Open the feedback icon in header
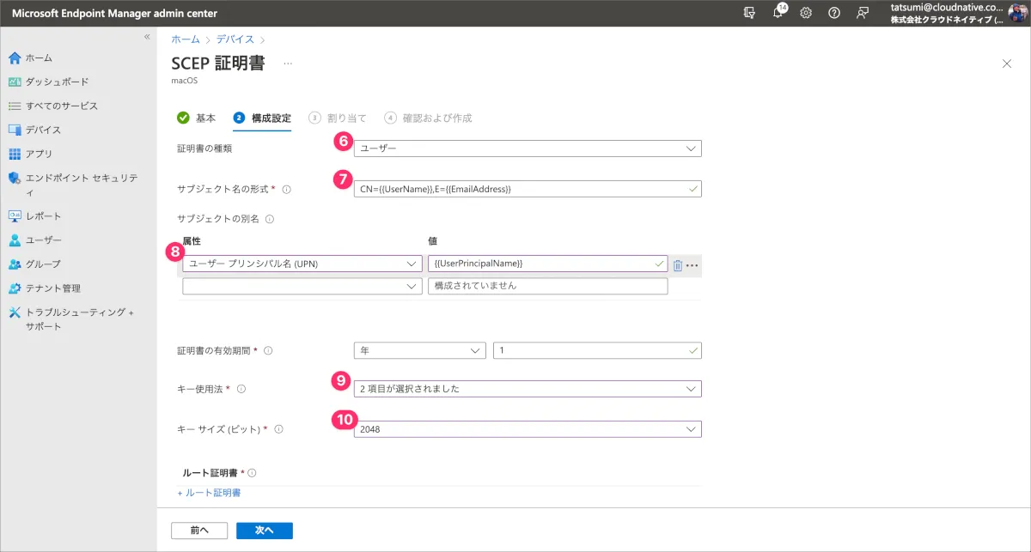Image resolution: width=1031 pixels, height=552 pixels. (x=862, y=13)
